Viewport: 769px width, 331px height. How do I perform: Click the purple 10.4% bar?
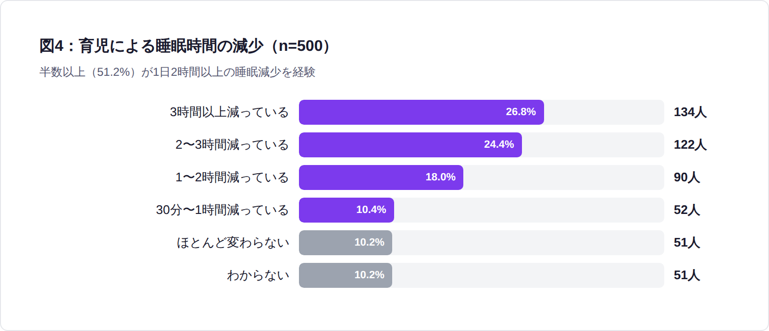pyautogui.click(x=346, y=210)
